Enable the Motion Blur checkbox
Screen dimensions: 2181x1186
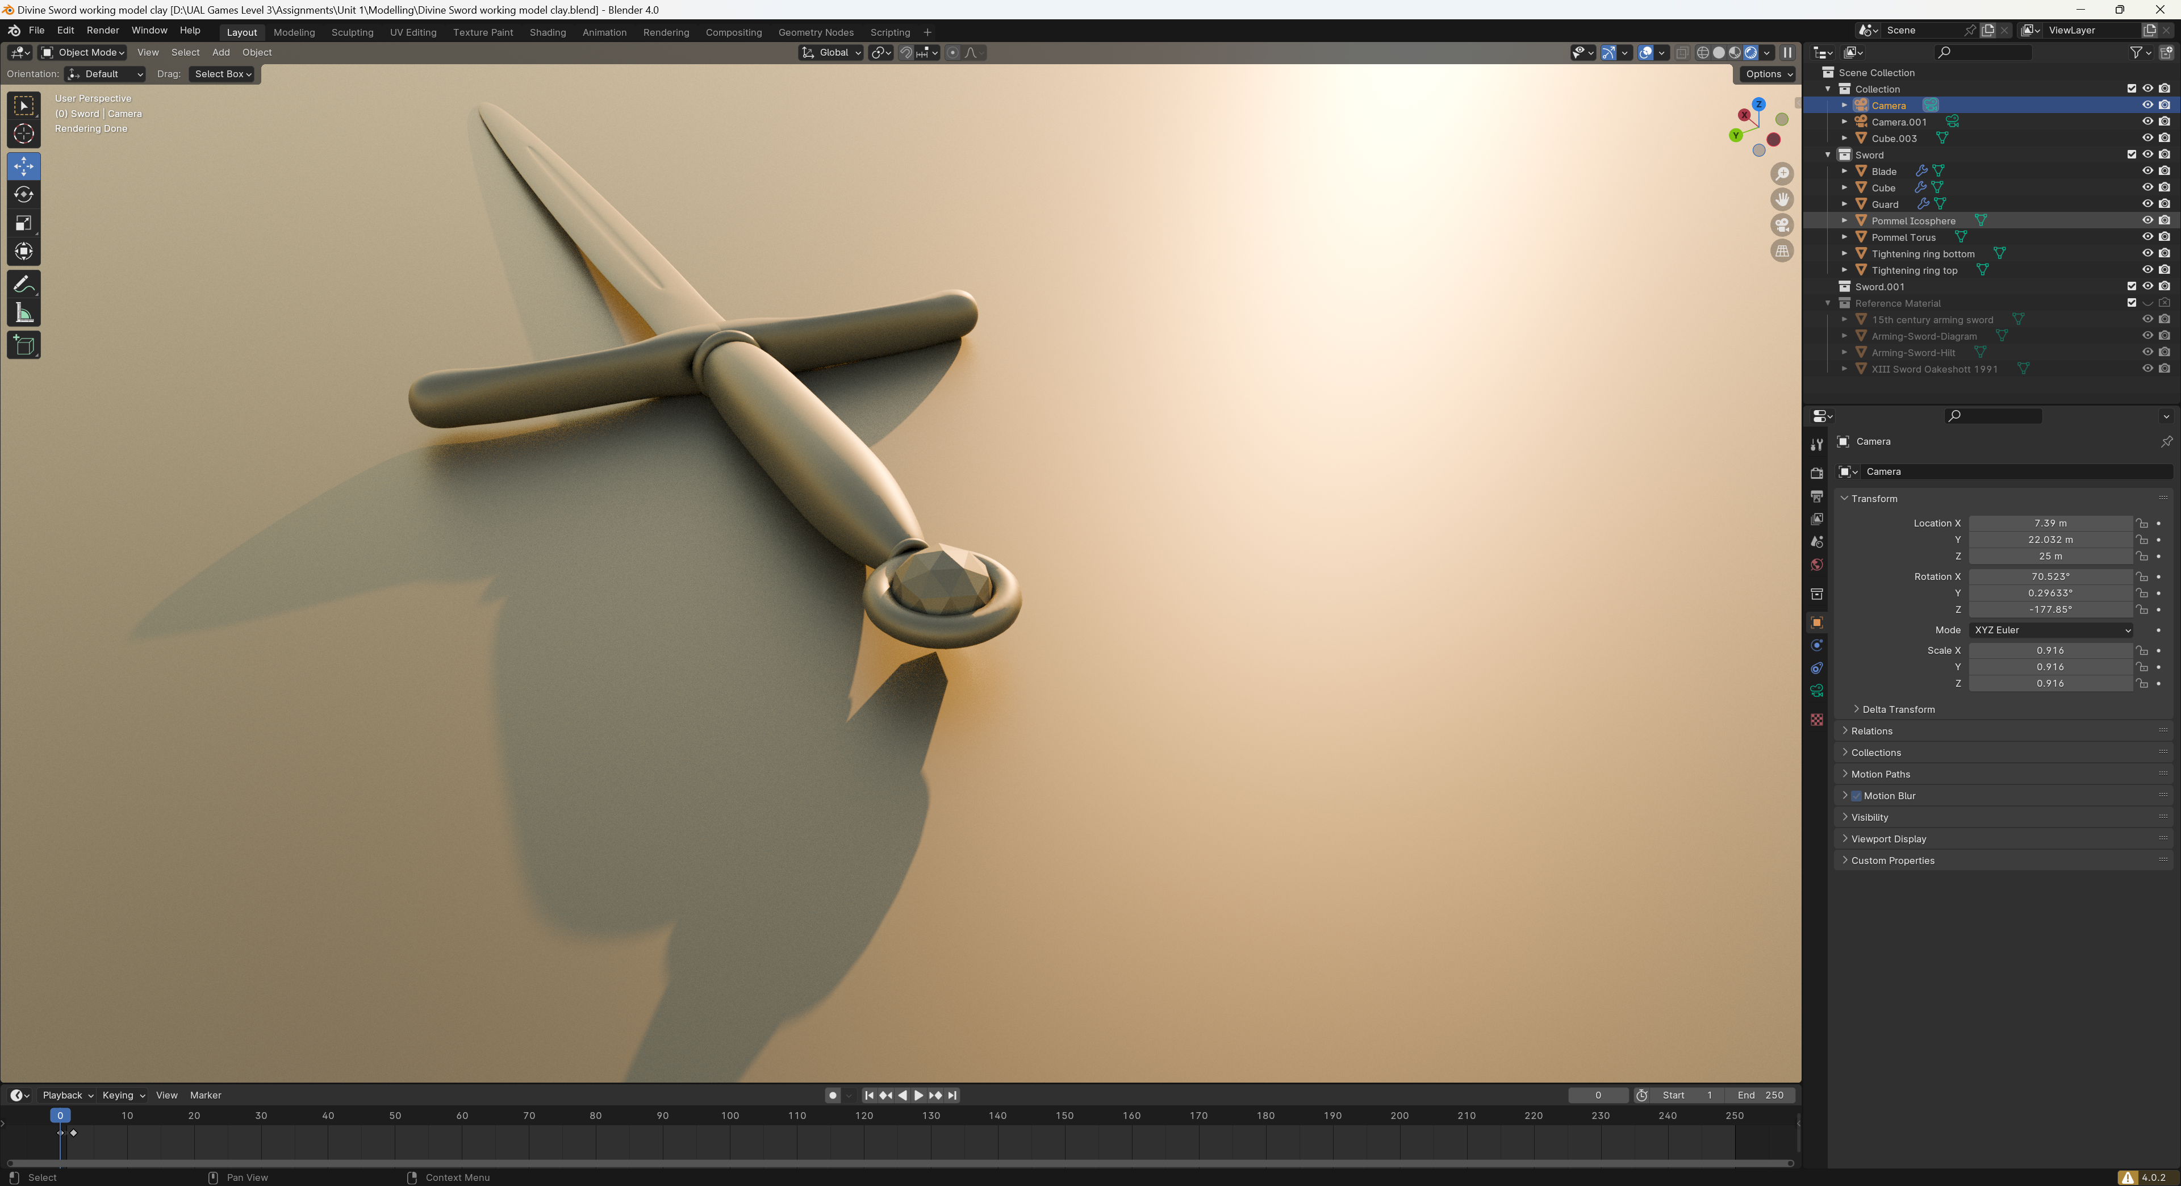1856,796
